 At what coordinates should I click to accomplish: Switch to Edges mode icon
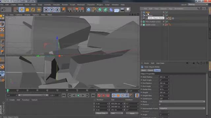(x=2, y=47)
